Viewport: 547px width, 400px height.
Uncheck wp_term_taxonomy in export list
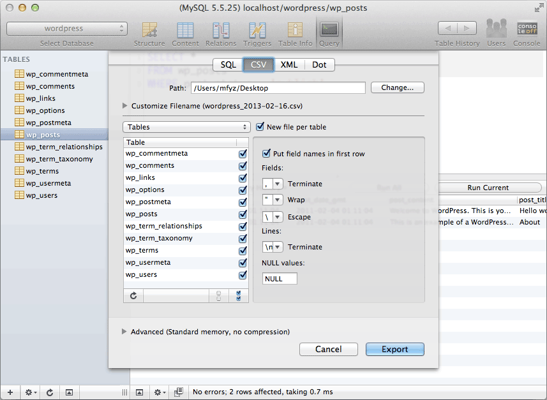click(243, 239)
